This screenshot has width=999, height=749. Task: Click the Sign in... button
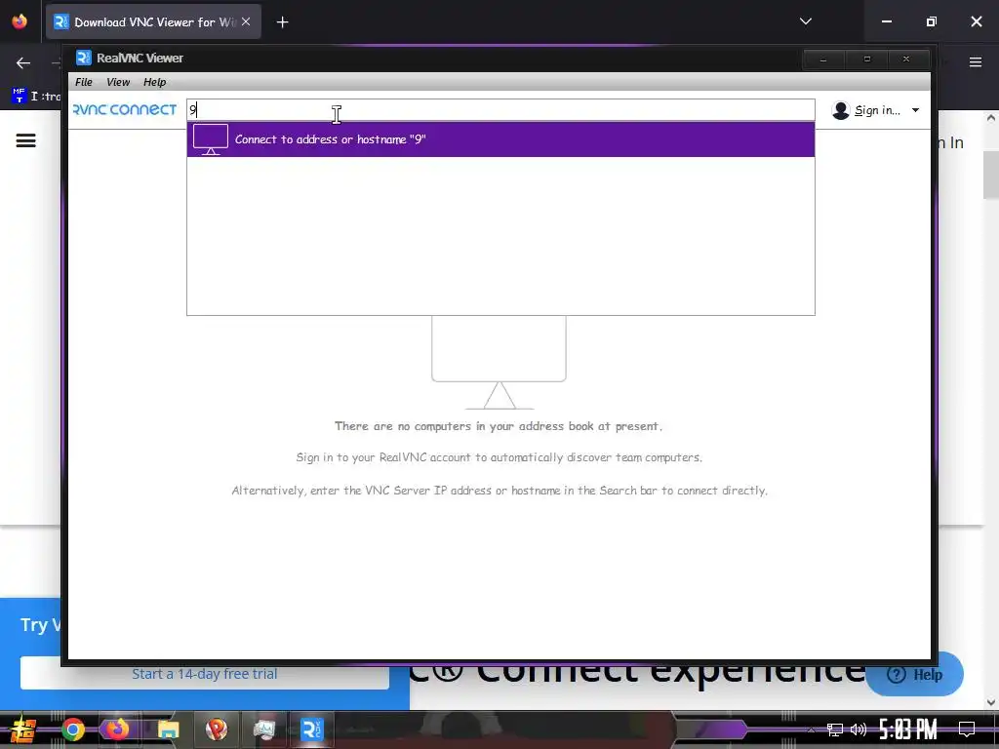click(877, 110)
